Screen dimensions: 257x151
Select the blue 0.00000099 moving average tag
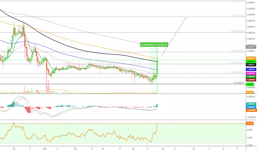(x=251, y=69)
